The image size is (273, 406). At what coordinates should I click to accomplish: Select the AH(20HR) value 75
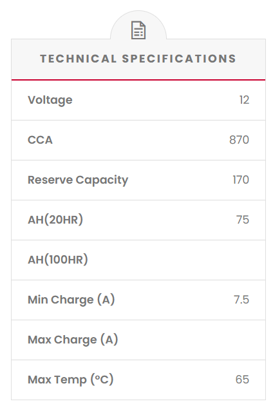click(x=243, y=220)
